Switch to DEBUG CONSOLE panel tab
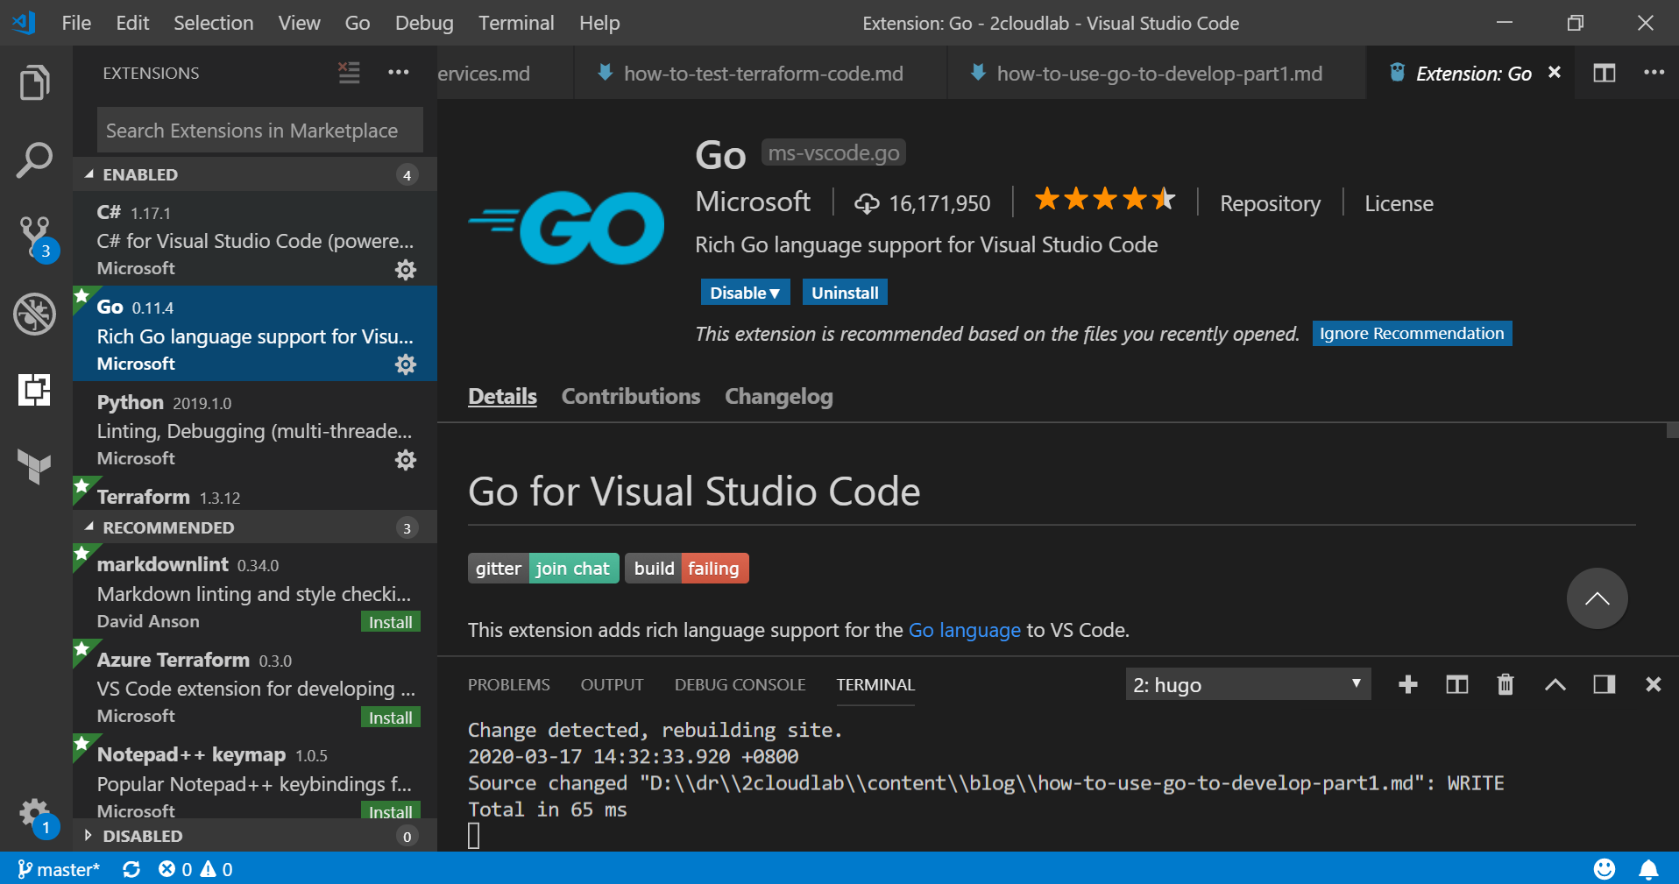The width and height of the screenshot is (1679, 884). click(740, 684)
